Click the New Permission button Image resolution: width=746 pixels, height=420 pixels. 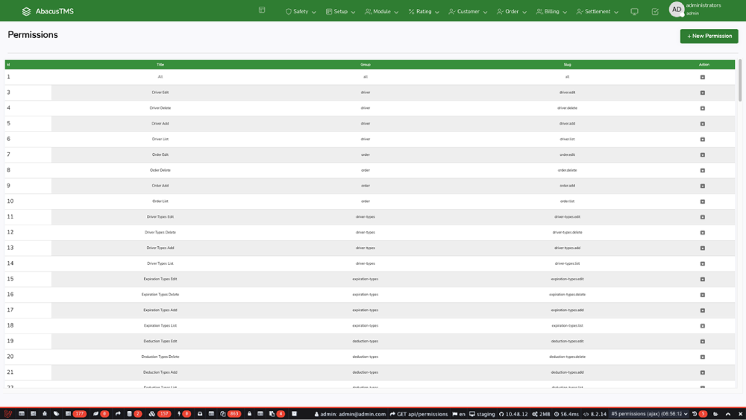(709, 36)
